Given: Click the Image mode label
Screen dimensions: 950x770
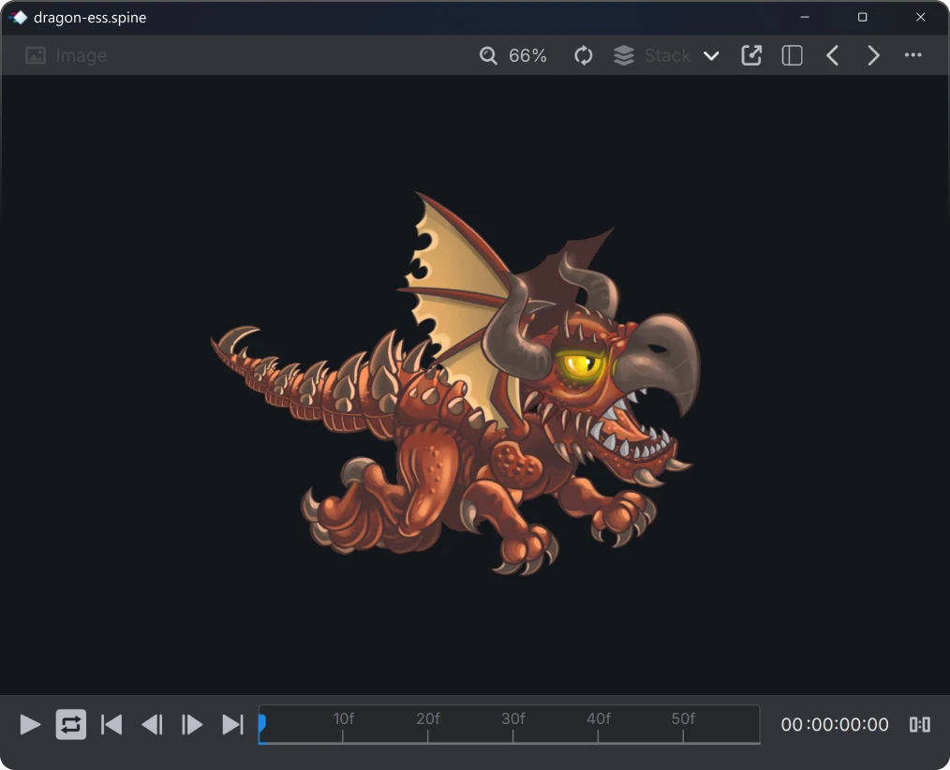Looking at the screenshot, I should pyautogui.click(x=81, y=56).
